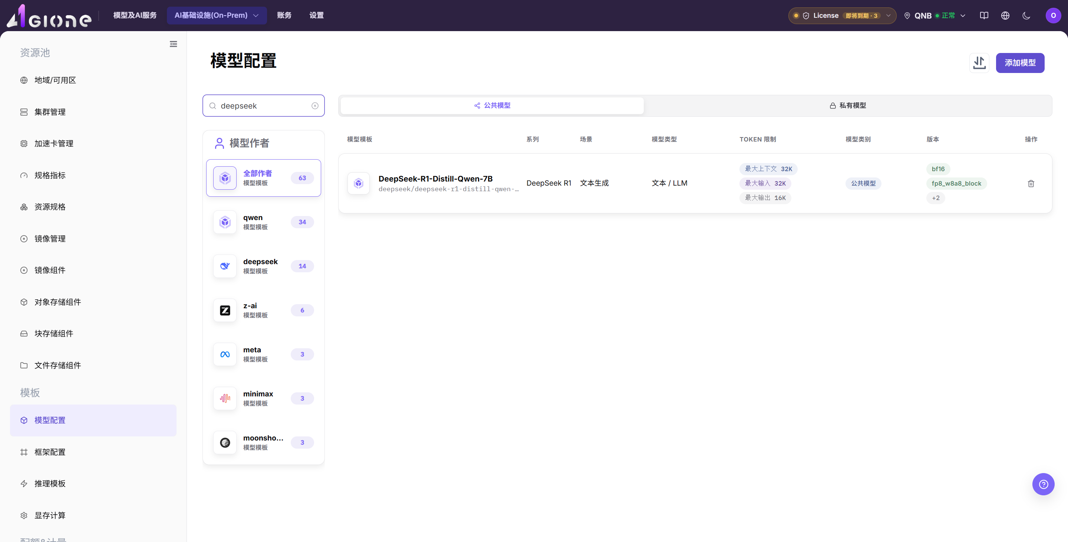The height and width of the screenshot is (542, 1068).
Task: Select the minimax author icon
Action: tap(225, 399)
